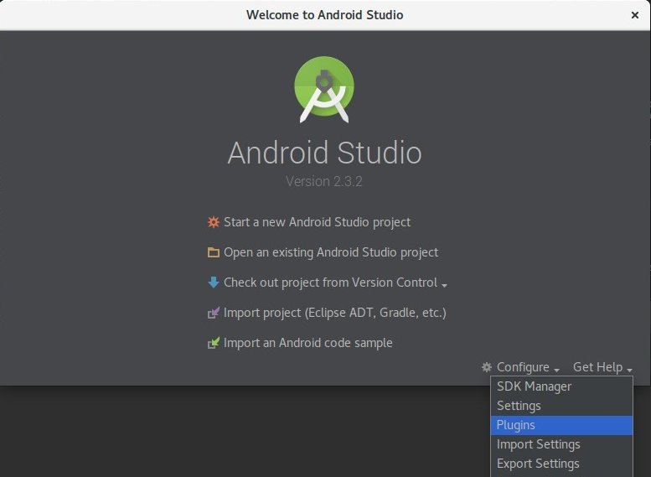
Task: Import project (Eclipse ADT, Gradle, etc.)
Action: (334, 313)
